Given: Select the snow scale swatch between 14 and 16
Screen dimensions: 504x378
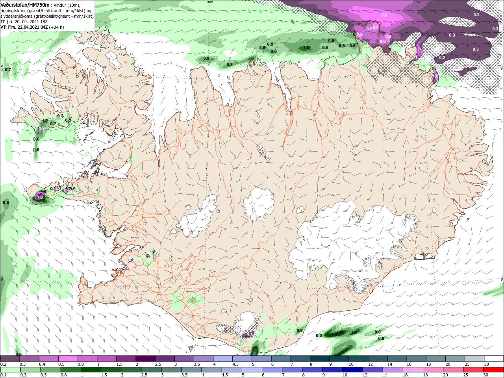Looking at the screenshot, I should point(397,359).
